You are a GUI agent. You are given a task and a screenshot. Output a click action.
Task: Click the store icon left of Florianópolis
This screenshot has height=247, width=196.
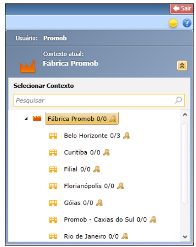[53, 186]
